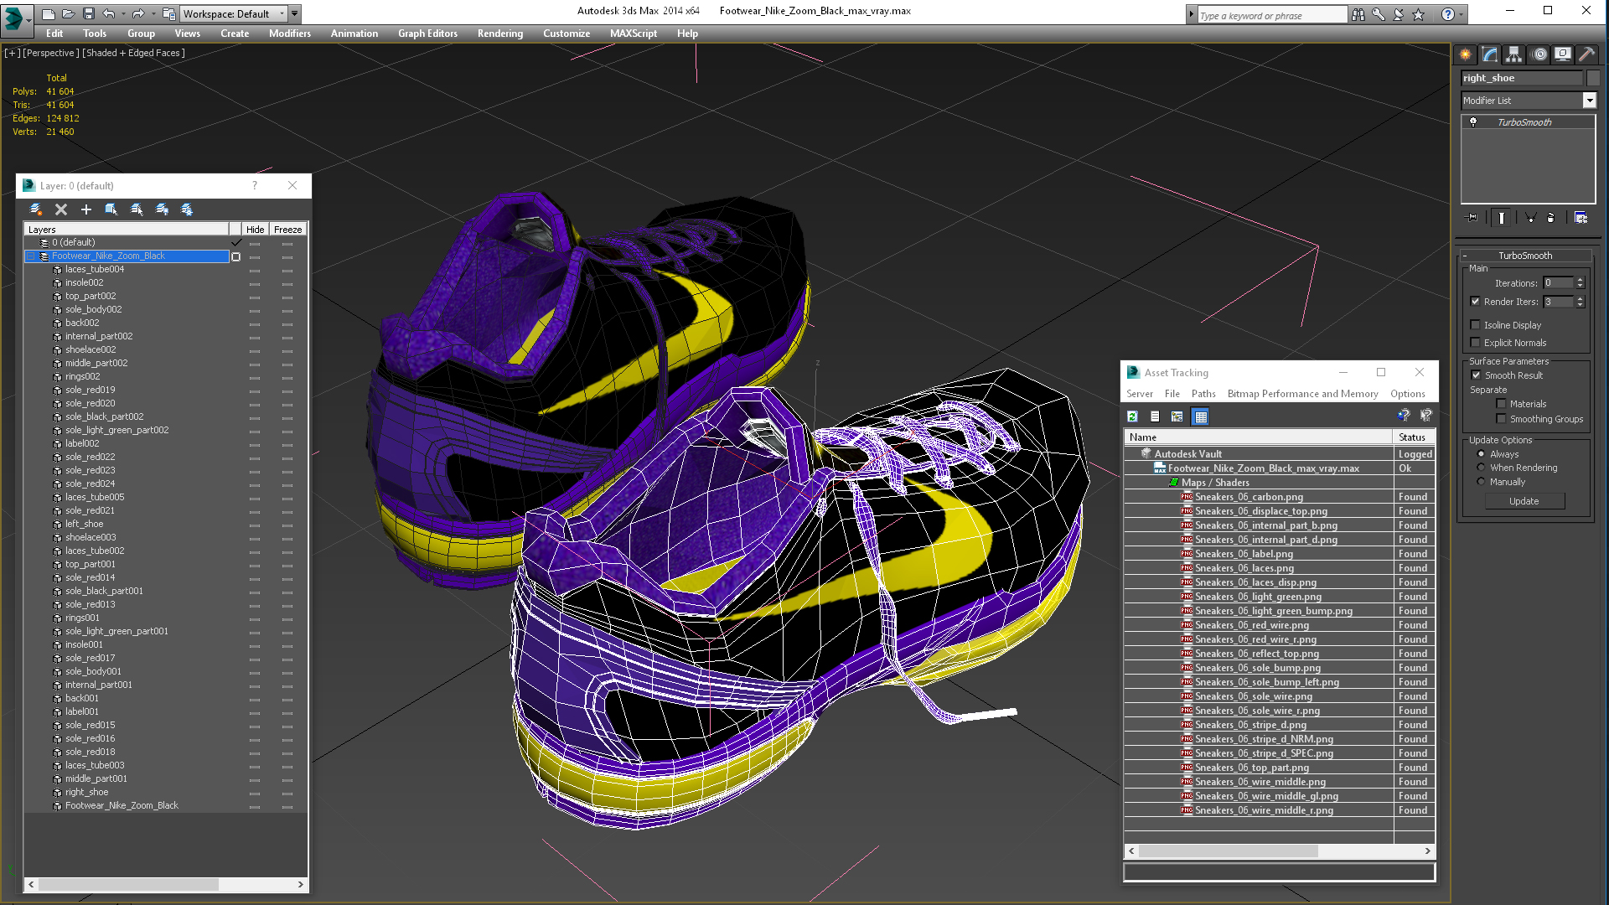Click Create New Layer icon in Layer dialog
Screen dimensions: 1609x905
(36, 209)
